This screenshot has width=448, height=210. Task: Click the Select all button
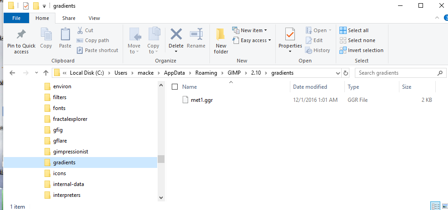(x=354, y=30)
